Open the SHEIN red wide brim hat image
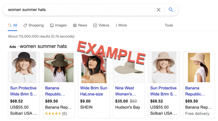The image size is (218, 121). click(94, 68)
